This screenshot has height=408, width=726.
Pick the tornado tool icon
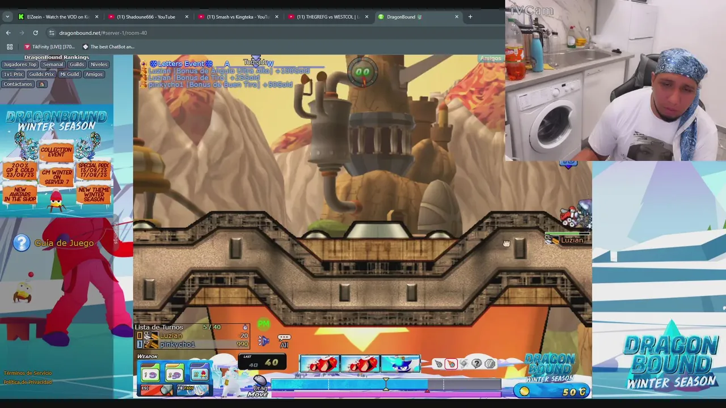[464, 364]
